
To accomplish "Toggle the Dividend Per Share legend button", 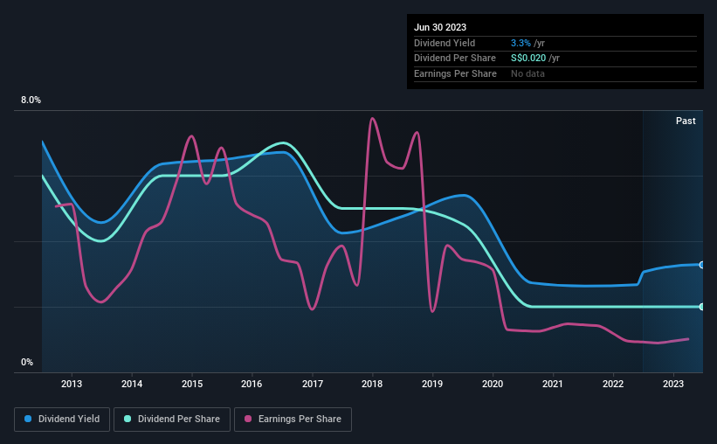I will (x=172, y=420).
